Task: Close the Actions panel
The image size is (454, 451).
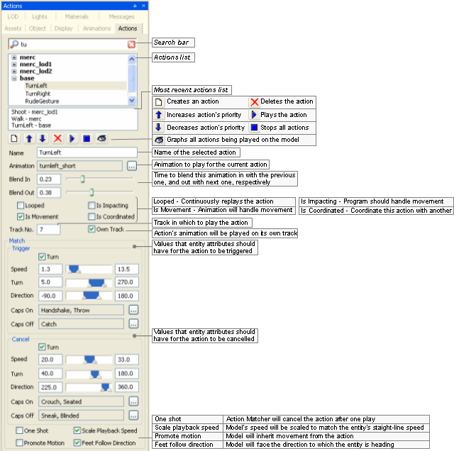Action: coord(143,6)
